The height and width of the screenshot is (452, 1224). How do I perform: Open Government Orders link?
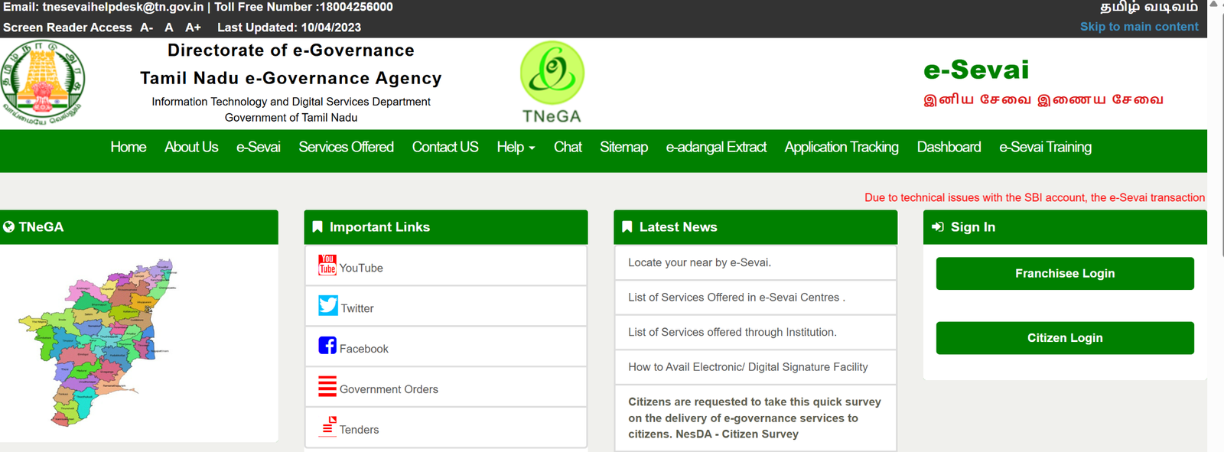(x=389, y=389)
